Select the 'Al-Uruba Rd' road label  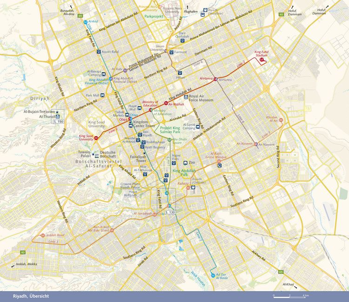coord(177,118)
